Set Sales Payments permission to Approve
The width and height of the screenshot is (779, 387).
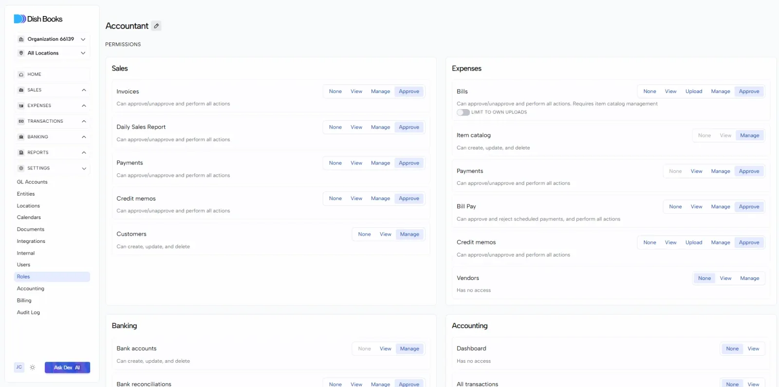409,163
